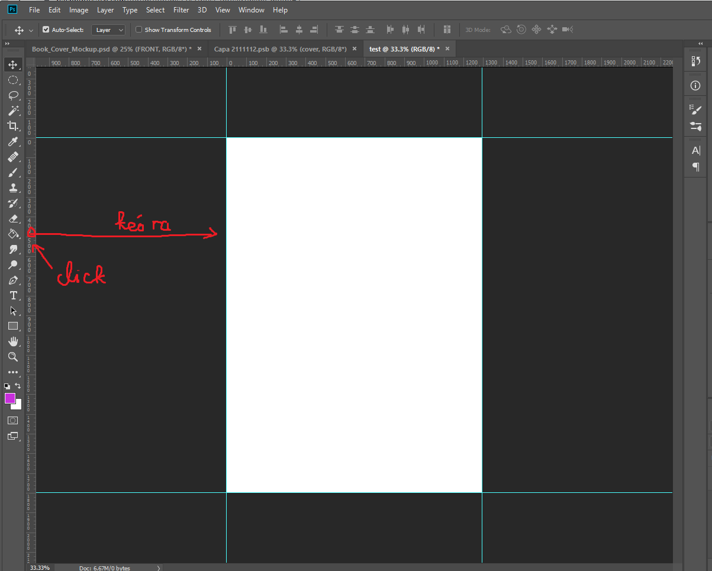Image resolution: width=712 pixels, height=571 pixels.
Task: Click the magenta foreground color swatch
Action: pos(10,398)
